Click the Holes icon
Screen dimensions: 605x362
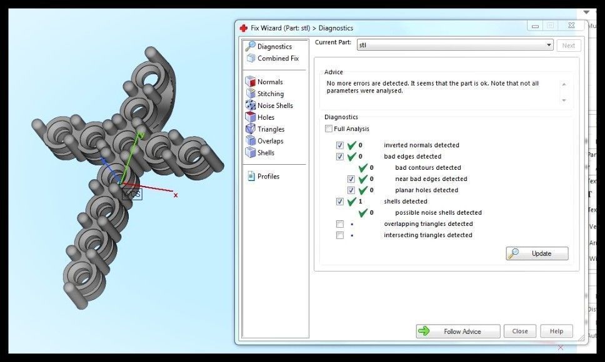(251, 117)
